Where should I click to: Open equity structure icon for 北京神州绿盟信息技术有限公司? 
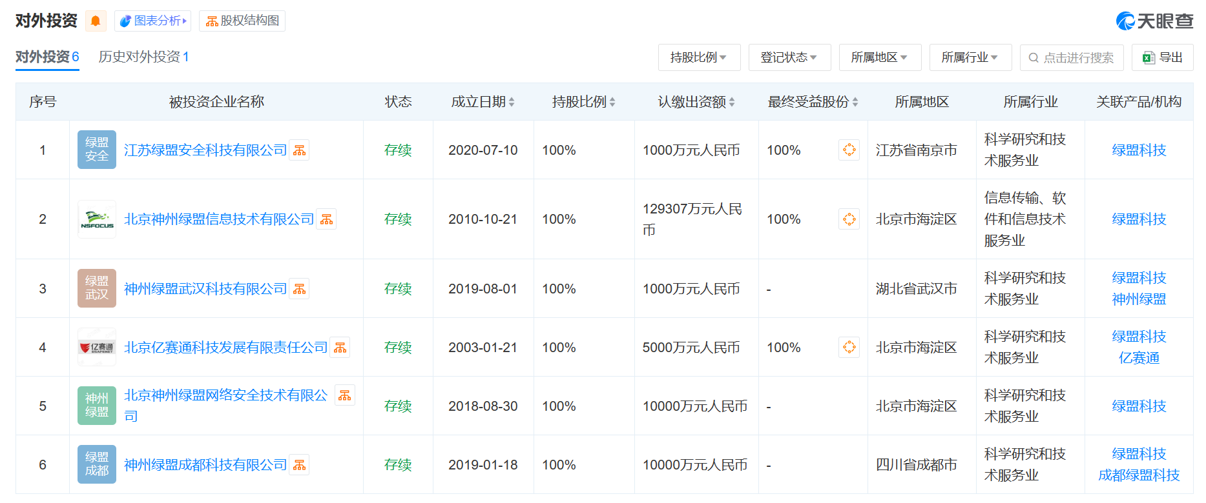click(x=326, y=219)
